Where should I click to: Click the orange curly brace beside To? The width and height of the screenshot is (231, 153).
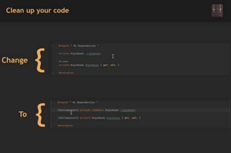pyautogui.click(x=41, y=115)
